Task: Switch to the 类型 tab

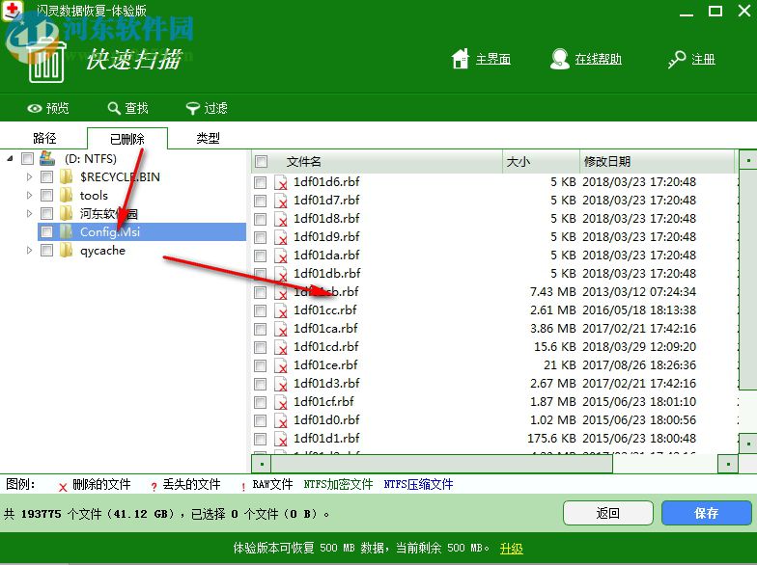Action: (x=209, y=139)
